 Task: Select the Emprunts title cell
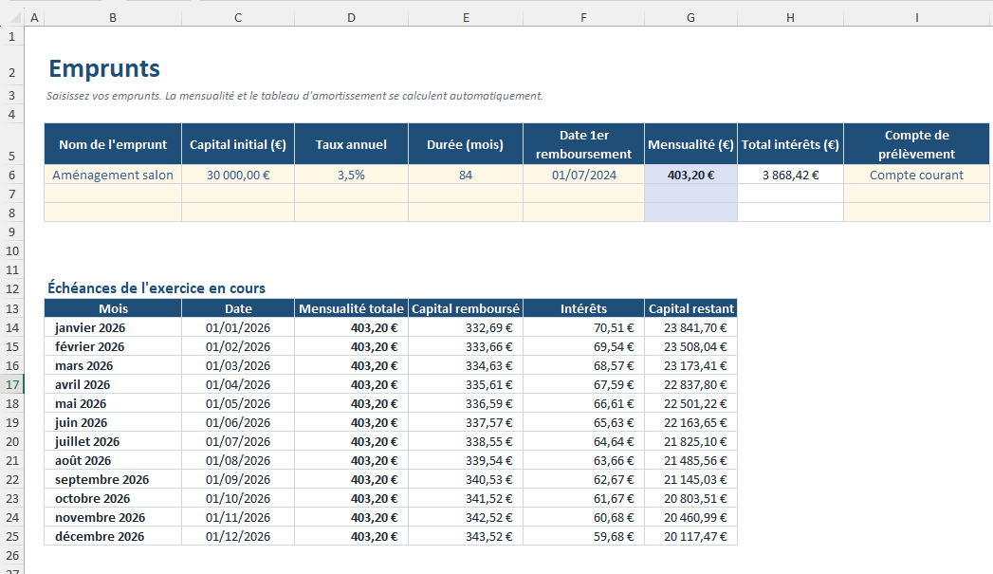coord(104,68)
